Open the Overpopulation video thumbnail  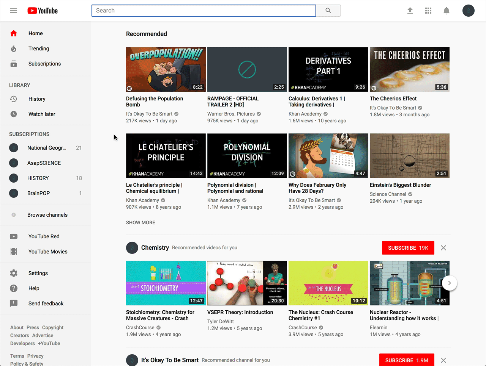[166, 69]
